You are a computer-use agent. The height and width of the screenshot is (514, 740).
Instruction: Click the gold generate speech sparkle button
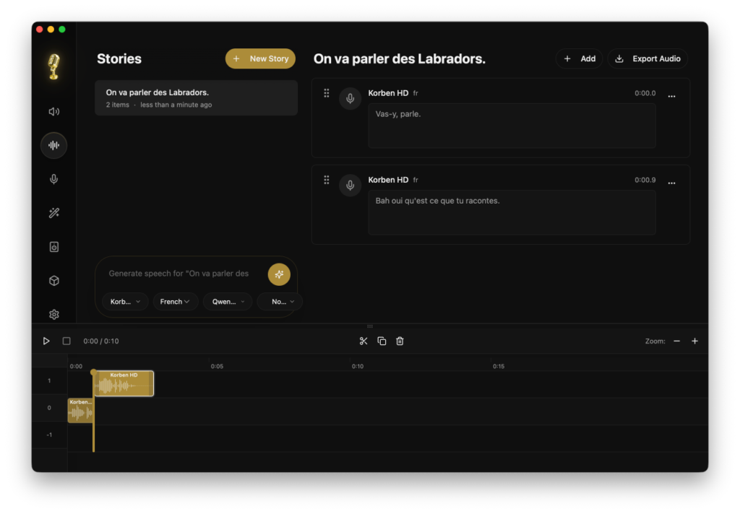tap(279, 274)
